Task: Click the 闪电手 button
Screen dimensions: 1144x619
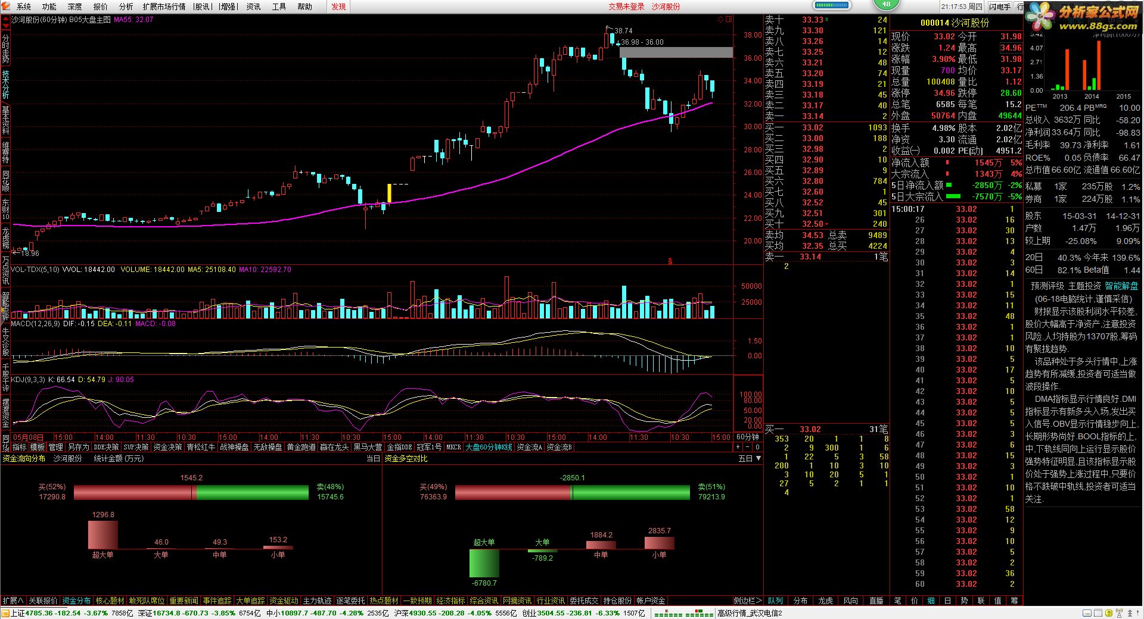Action: tap(1000, 7)
